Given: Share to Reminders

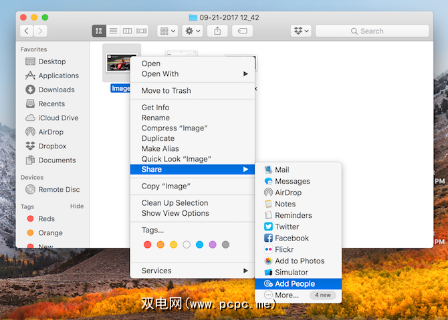Looking at the screenshot, I should (298, 215).
